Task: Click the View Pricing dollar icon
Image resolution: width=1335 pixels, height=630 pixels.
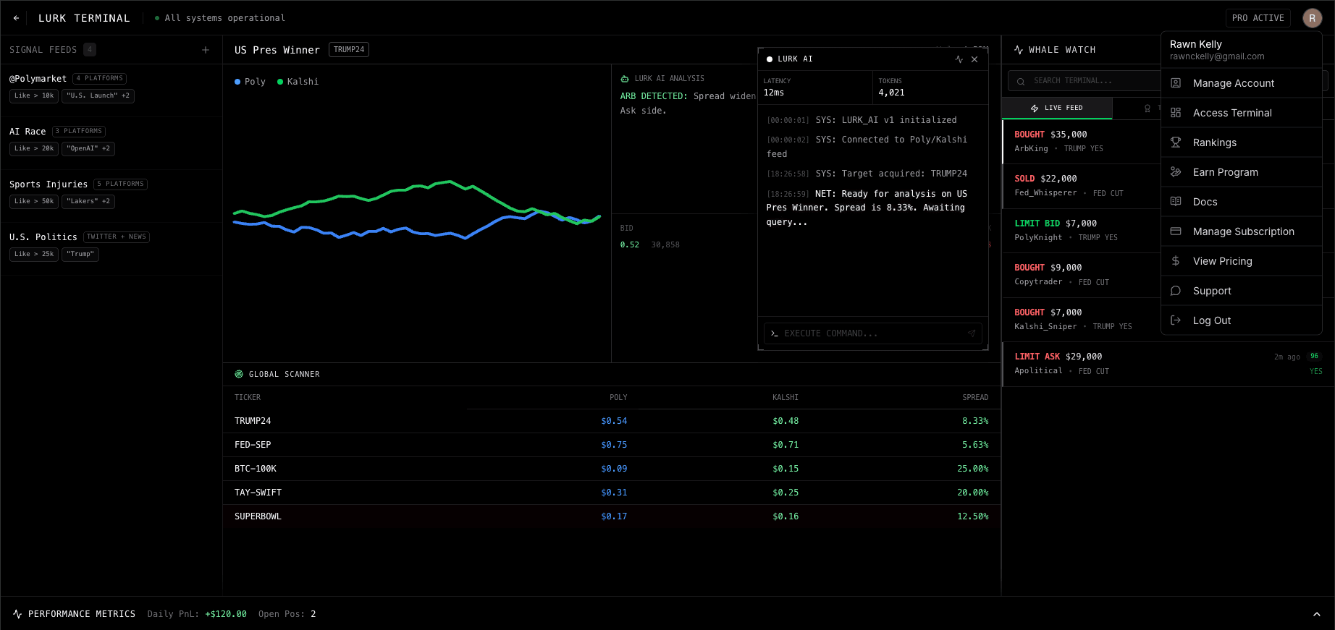Action: click(x=1176, y=261)
